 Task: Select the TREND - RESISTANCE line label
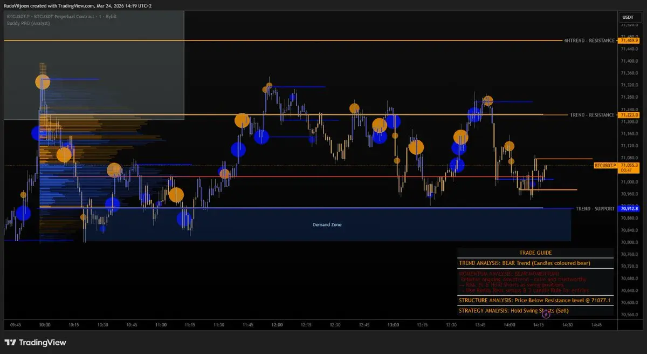click(x=592, y=115)
